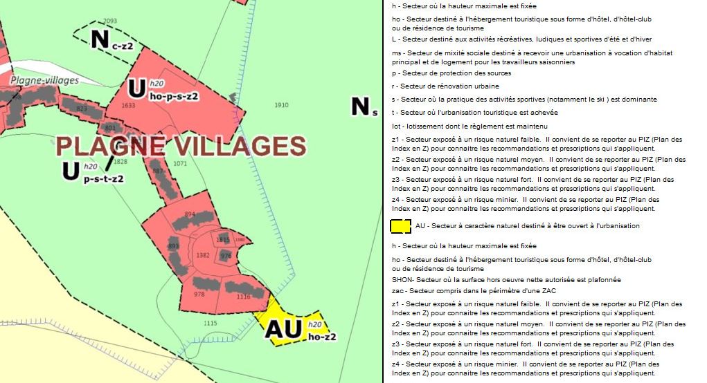Screen dimensions: 707x383
Task: Select parcel 1633 in the red zone
Action: click(128, 106)
